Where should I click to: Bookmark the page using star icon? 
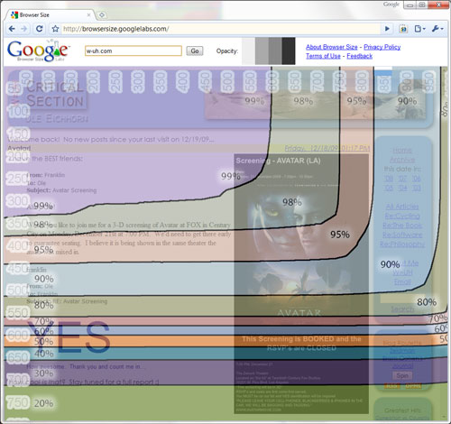click(55, 29)
